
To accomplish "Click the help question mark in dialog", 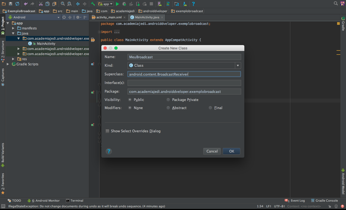I will (109, 151).
